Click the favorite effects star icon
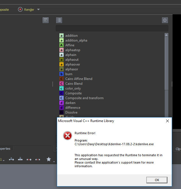181x189 pixels. (x=49, y=159)
